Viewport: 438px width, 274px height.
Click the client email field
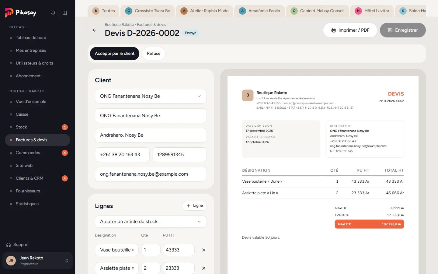[x=151, y=174]
